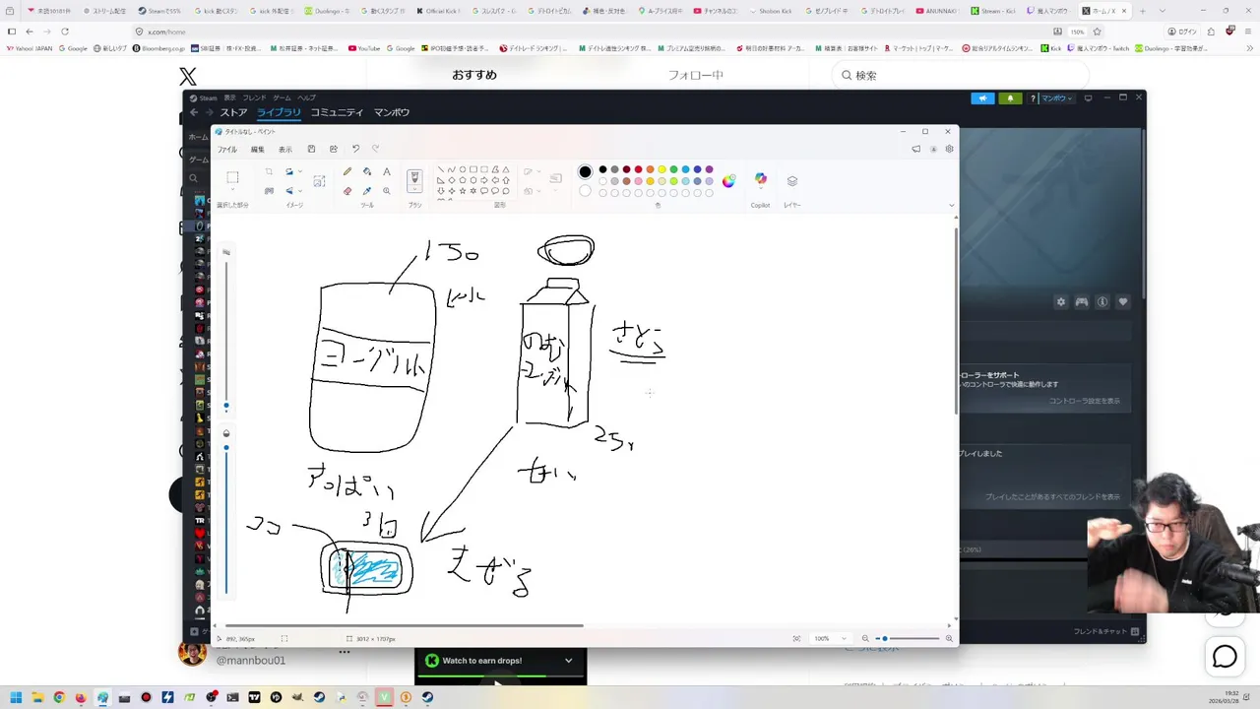Choose the yellow swatch in Paint palette
Screen dimensions: 1260x709
[x=662, y=169]
